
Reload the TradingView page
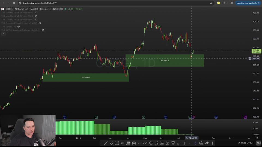tap(14, 3)
